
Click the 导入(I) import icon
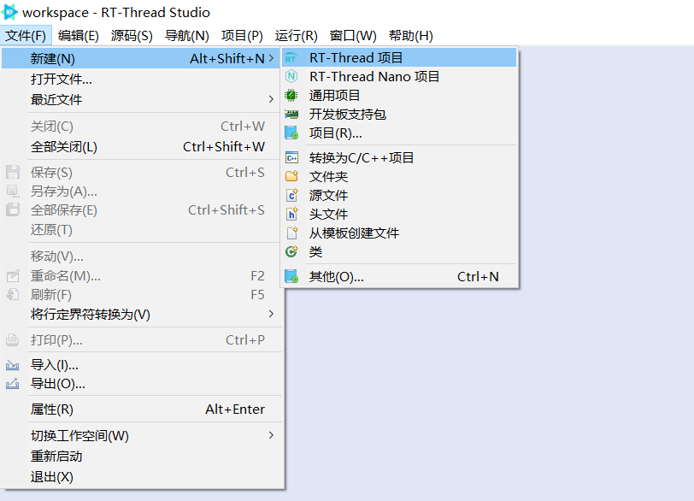tap(12, 365)
